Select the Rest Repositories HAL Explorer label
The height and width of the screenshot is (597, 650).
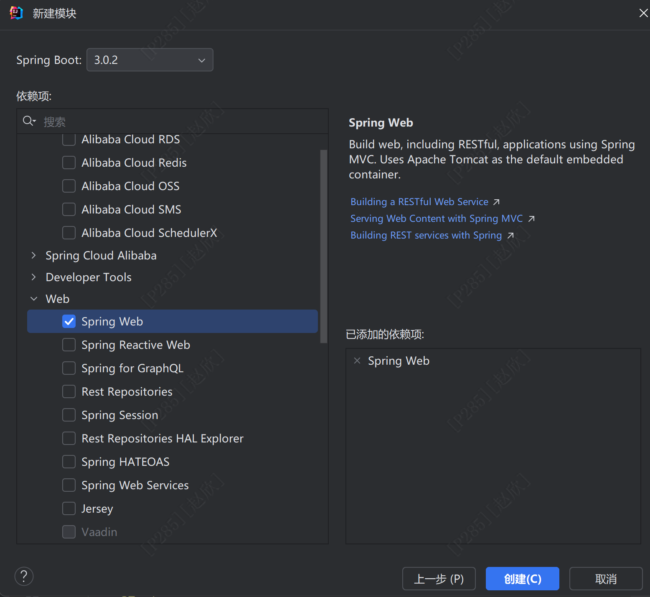[x=162, y=438]
